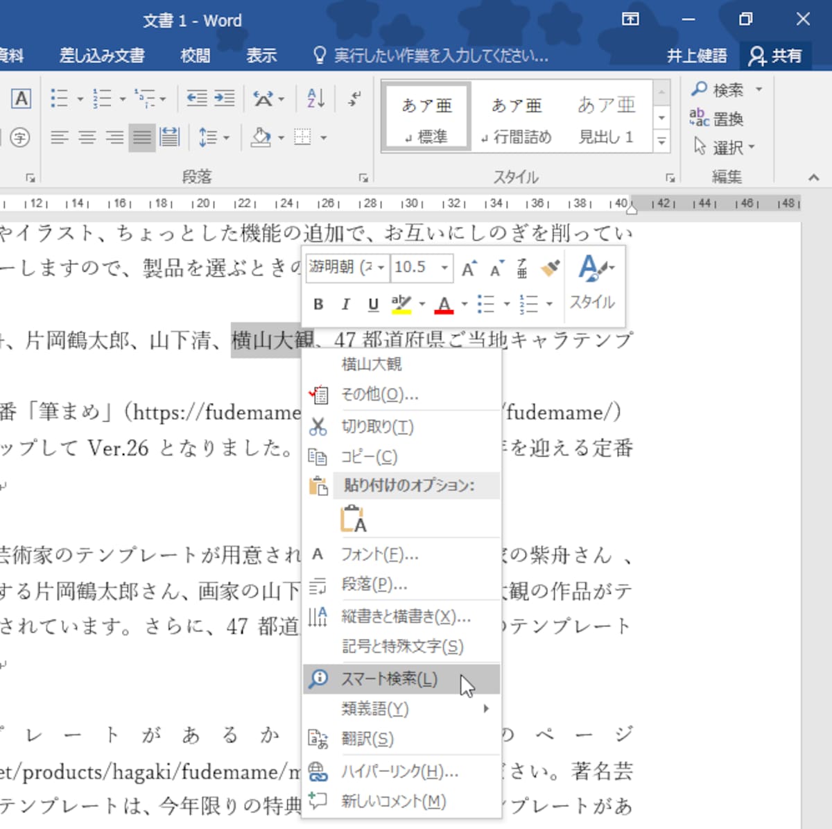The width and height of the screenshot is (832, 829).
Task: Open the font name dropdown 游明朝
Action: (381, 268)
